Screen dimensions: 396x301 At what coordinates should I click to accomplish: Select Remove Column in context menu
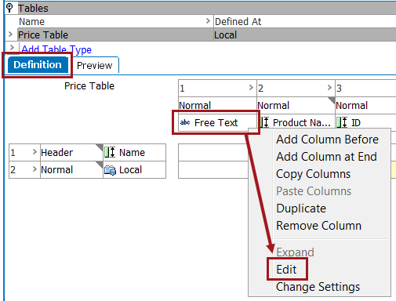click(x=319, y=226)
